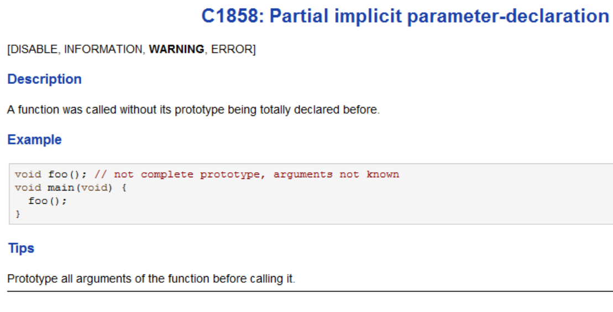This screenshot has width=613, height=312.
Task: Select the ERROR severity option text
Action: click(x=232, y=49)
